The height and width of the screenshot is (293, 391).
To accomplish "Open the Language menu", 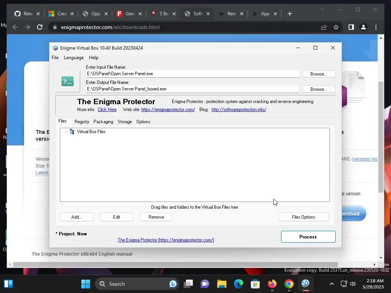I will 74,58.
